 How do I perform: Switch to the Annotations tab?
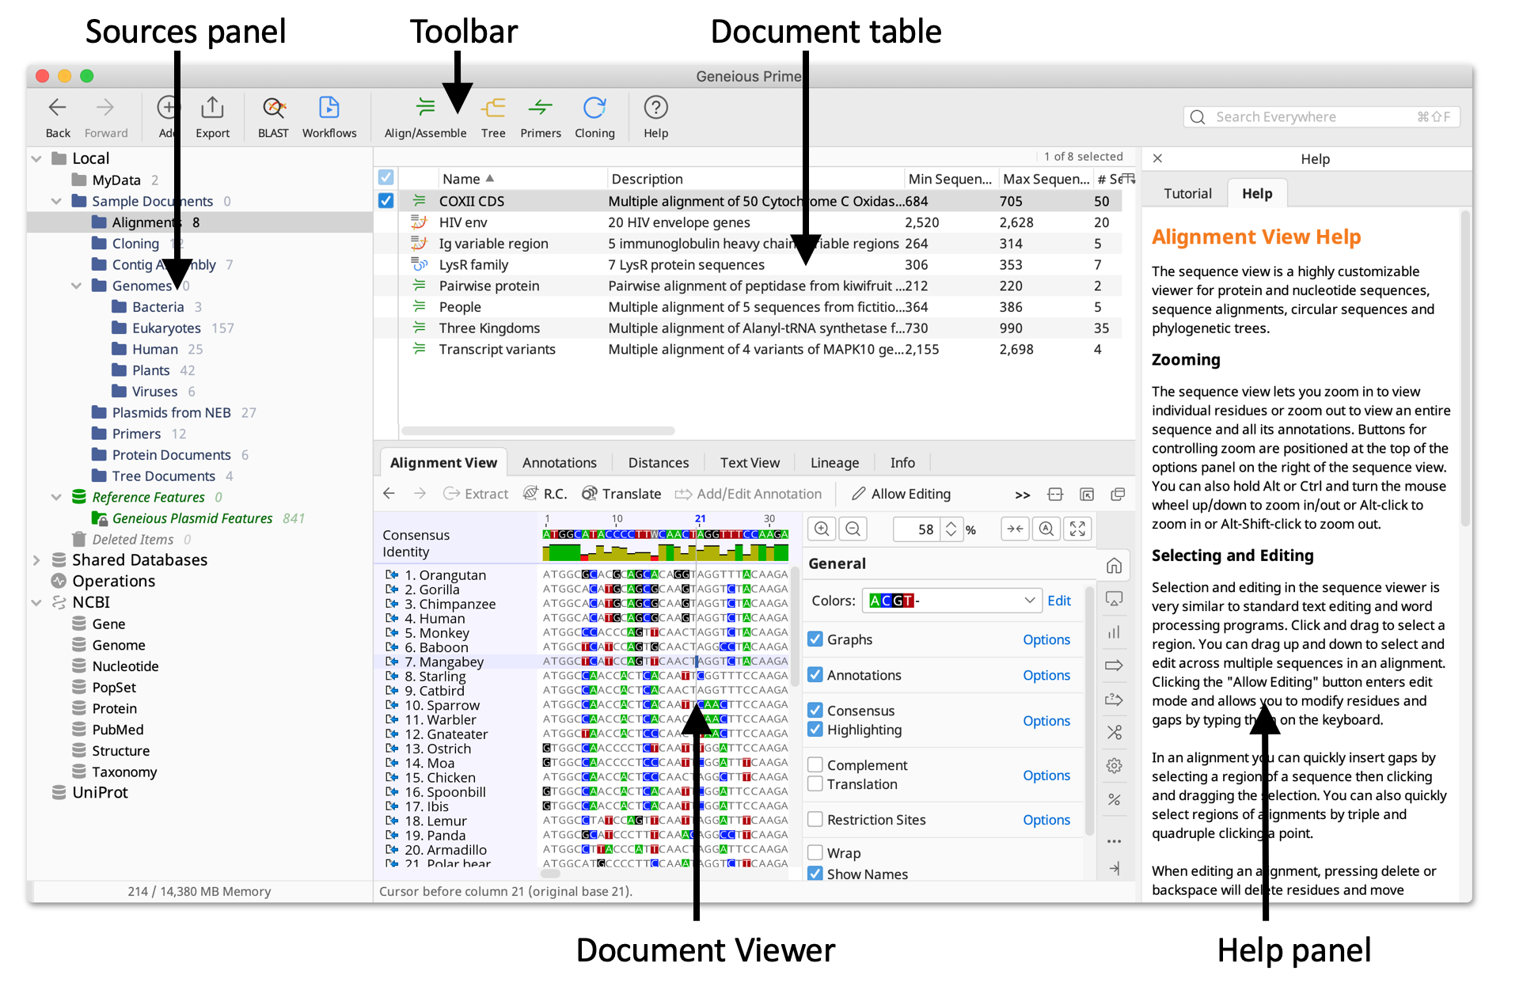point(560,463)
